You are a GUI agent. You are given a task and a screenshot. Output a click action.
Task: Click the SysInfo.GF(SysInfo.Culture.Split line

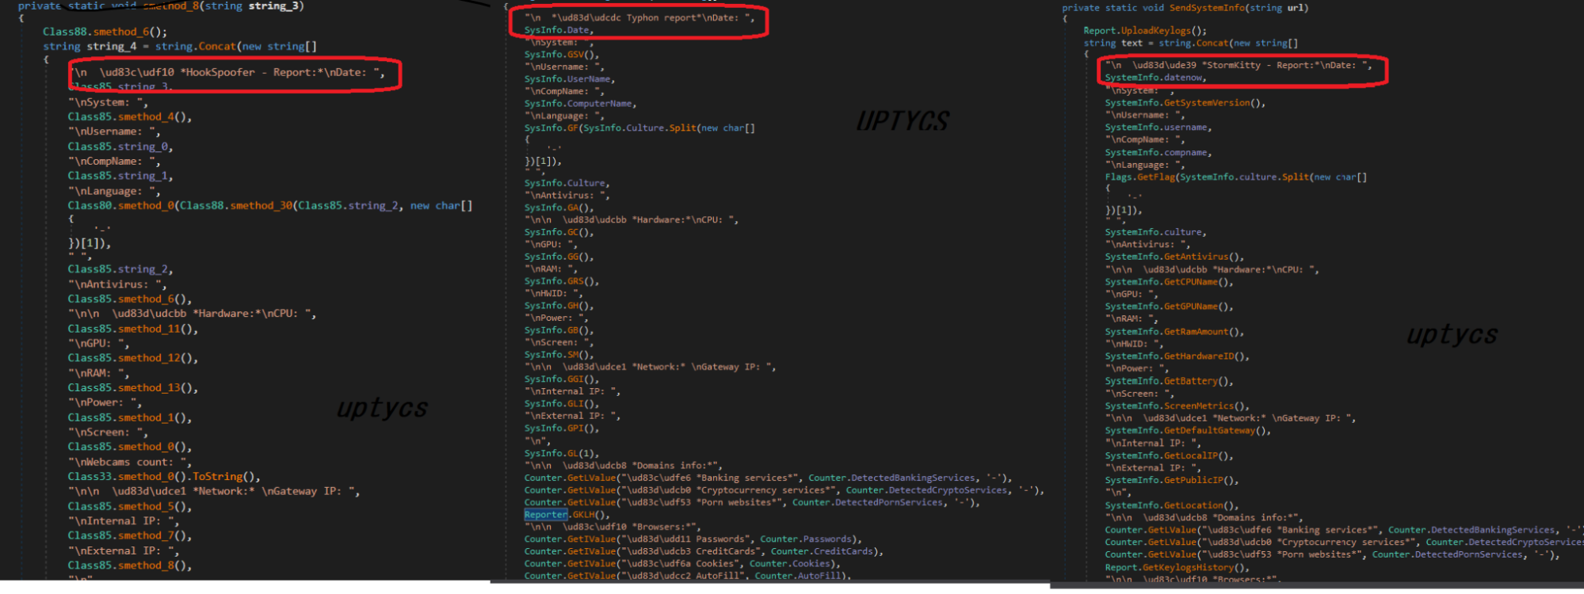tap(639, 128)
